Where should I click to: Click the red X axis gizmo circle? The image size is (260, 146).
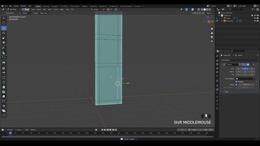point(209,21)
